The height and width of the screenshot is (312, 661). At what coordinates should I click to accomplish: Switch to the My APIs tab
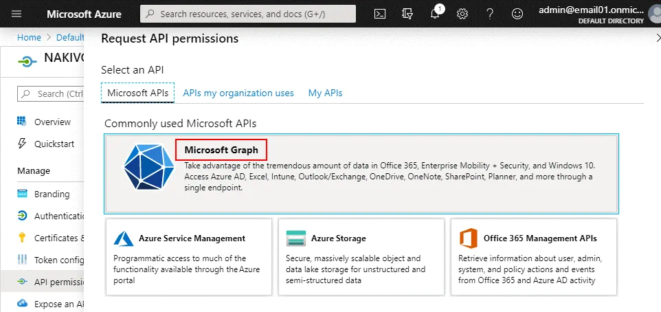pyautogui.click(x=326, y=93)
